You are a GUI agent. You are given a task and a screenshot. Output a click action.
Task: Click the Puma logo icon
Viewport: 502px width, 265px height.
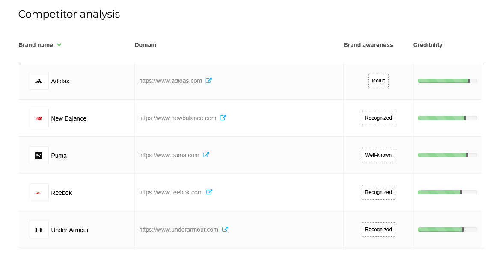pyautogui.click(x=39, y=156)
